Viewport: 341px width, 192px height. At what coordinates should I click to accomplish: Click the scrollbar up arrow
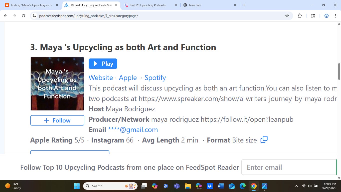tap(339, 24)
